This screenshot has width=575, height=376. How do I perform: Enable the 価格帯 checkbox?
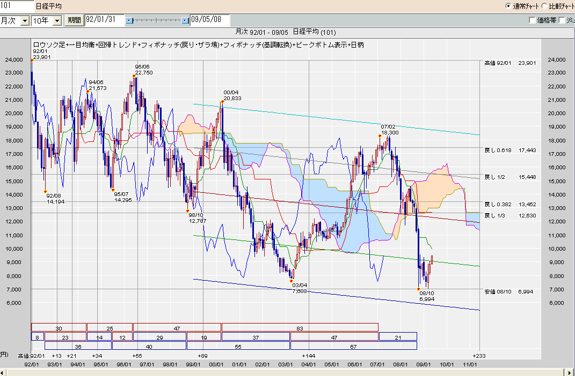coord(533,20)
